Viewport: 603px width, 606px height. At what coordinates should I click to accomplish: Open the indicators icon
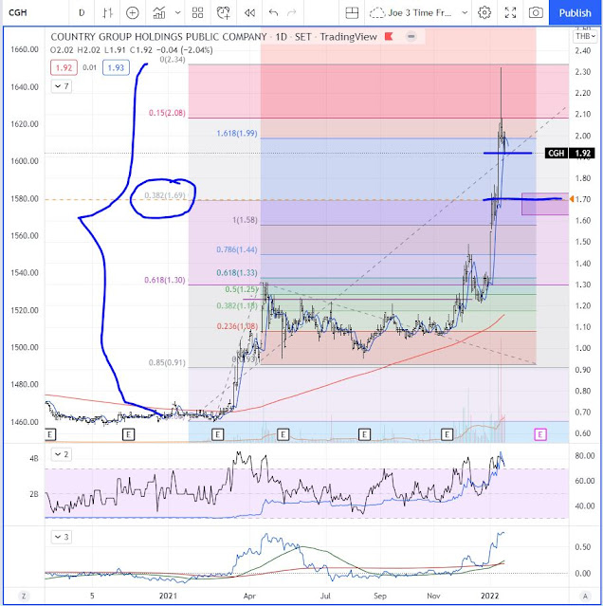(x=158, y=12)
